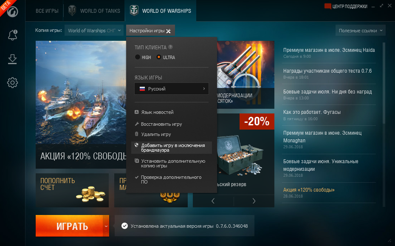Expand the Полезные ссылки dropdown

point(361,31)
